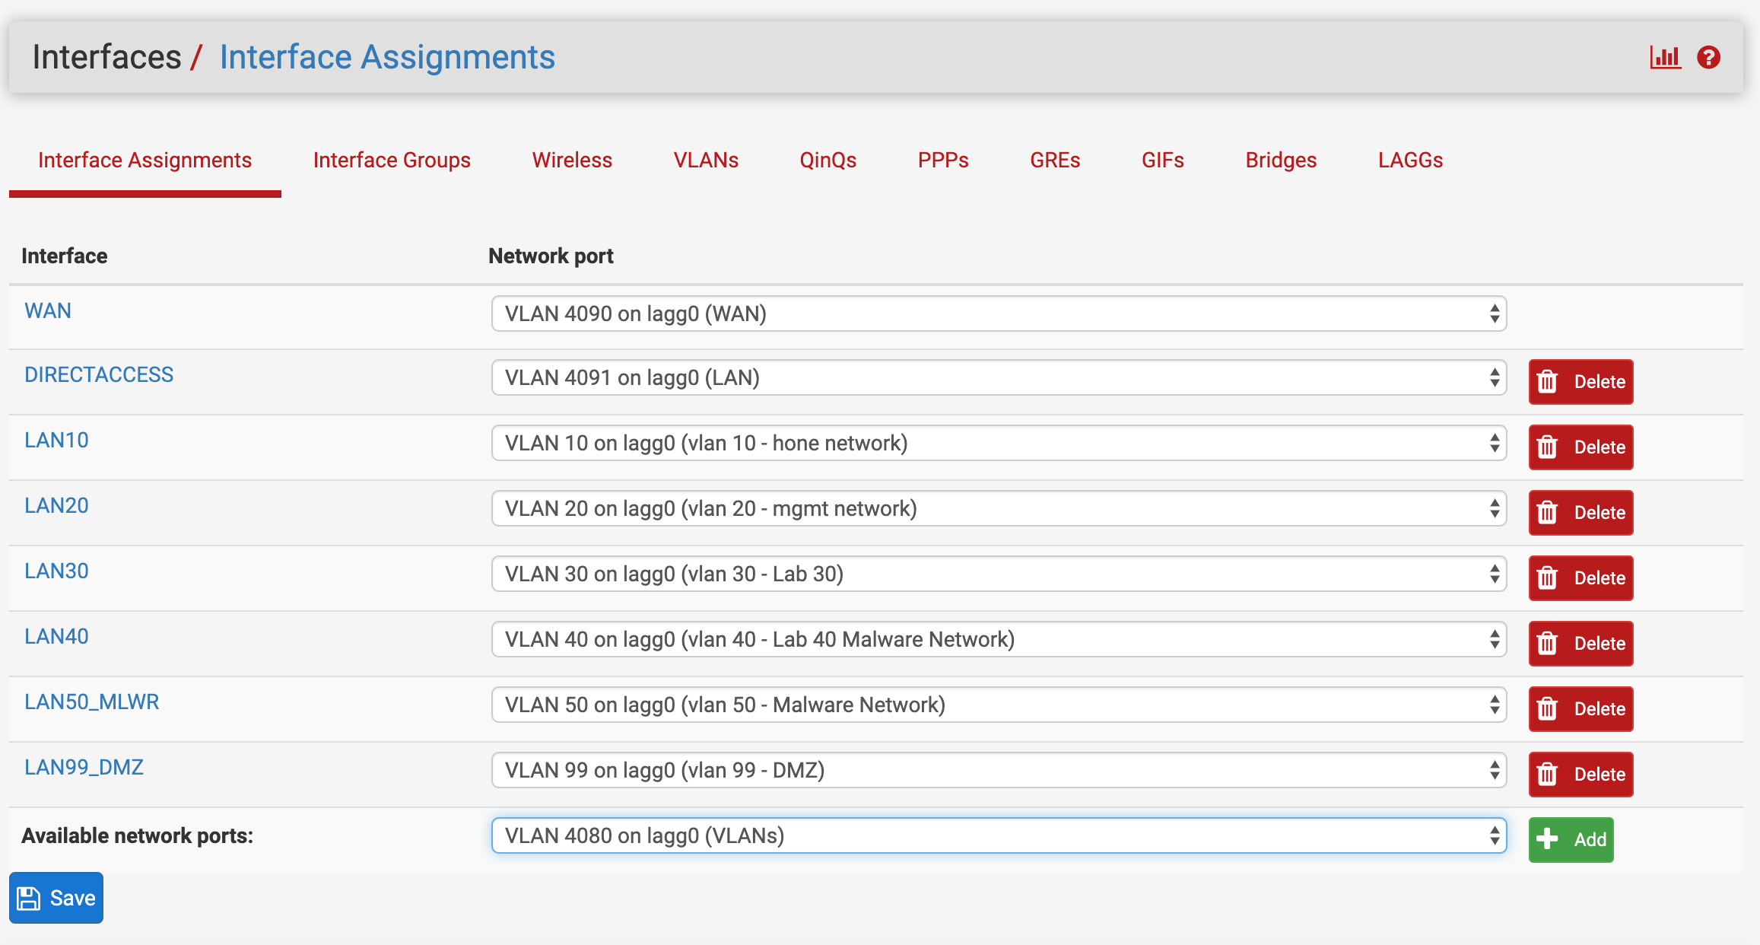Open the WAN network port dropdown
Image resolution: width=1760 pixels, height=945 pixels.
(998, 313)
